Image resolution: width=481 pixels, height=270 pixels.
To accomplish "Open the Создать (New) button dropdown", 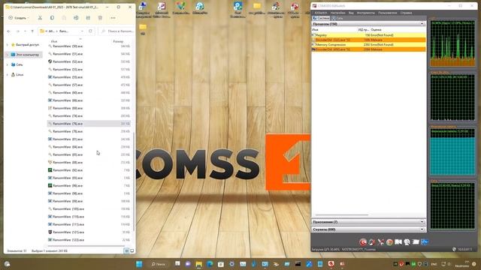I will (x=19, y=18).
